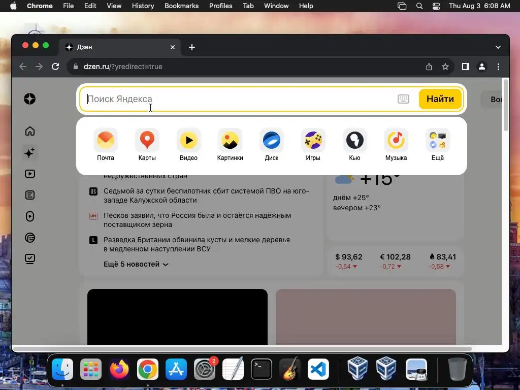This screenshot has width=520, height=390.
Task: Open the Chrome menu bar item
Action: click(40, 6)
